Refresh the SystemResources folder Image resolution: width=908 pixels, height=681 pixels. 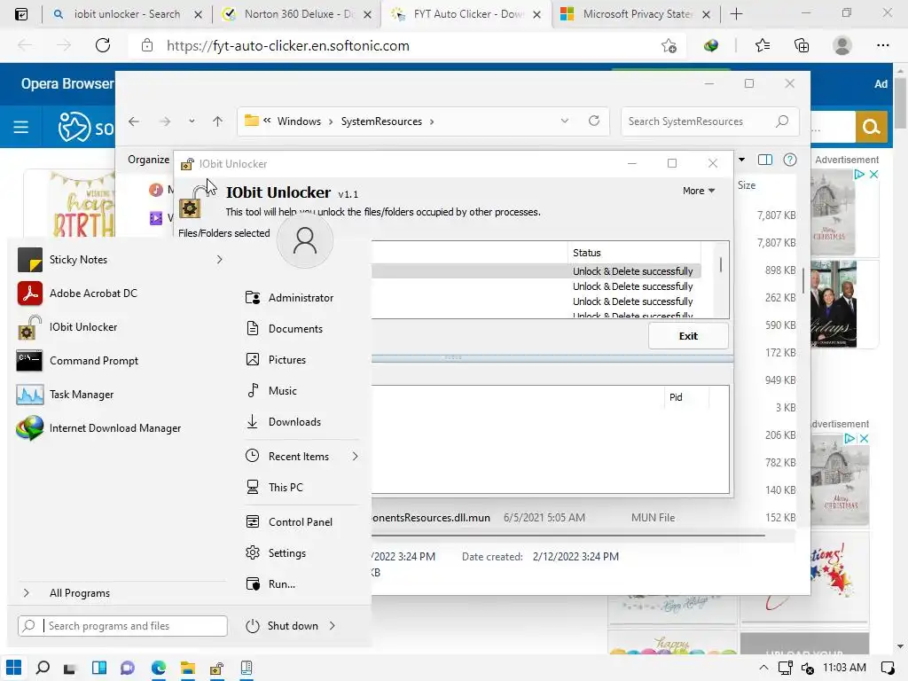[593, 121]
